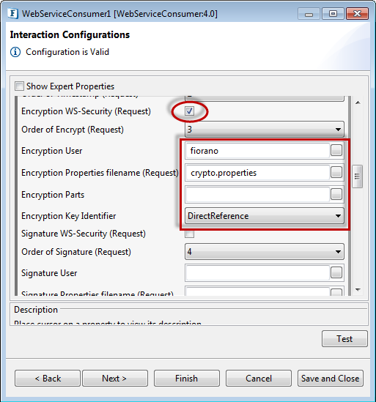
Task: Click the small button beside Encryption Parts field
Action: [x=336, y=194]
